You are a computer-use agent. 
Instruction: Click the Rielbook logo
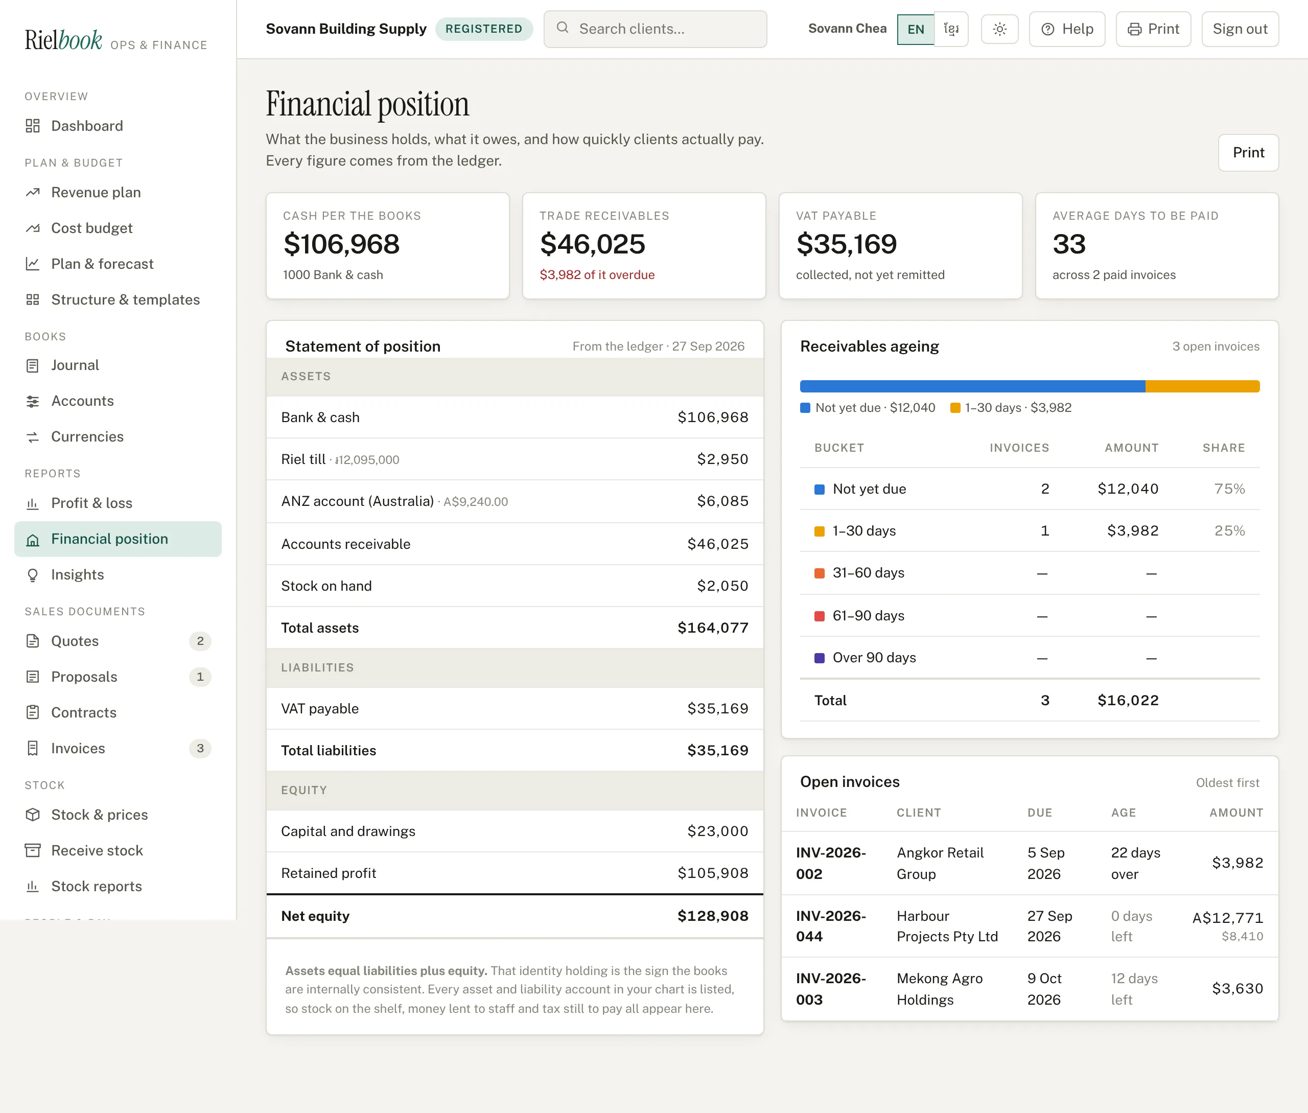(x=63, y=40)
